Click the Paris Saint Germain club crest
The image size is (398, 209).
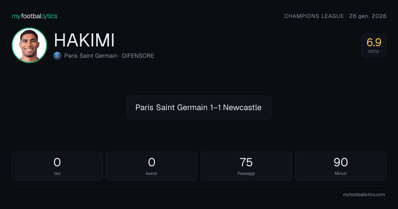click(57, 56)
